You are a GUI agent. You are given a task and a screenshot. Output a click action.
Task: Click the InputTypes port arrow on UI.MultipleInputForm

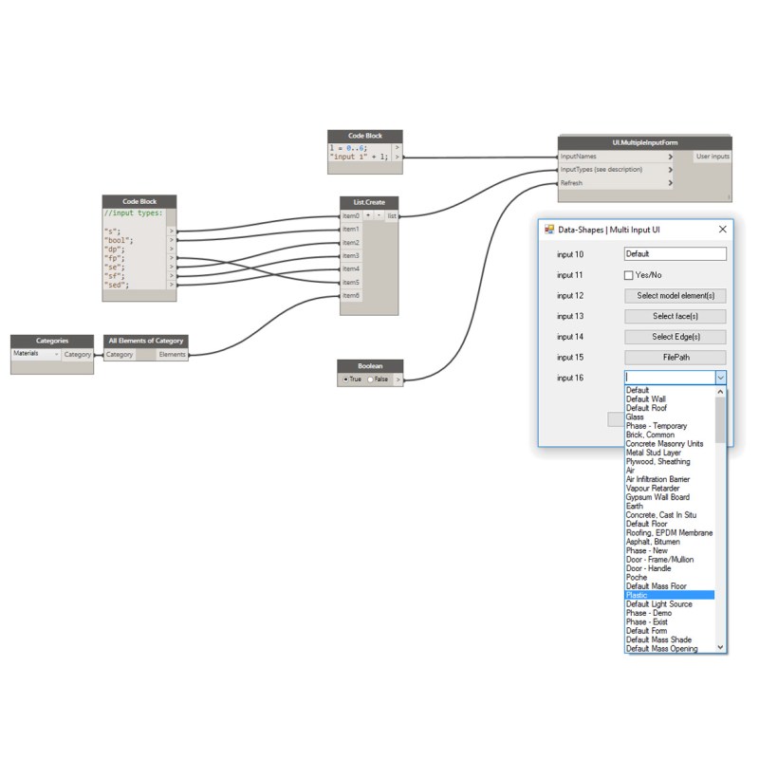[x=670, y=169]
